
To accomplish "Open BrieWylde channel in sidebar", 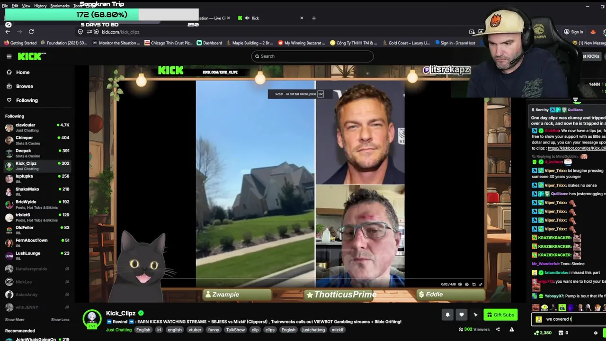I will [37, 204].
